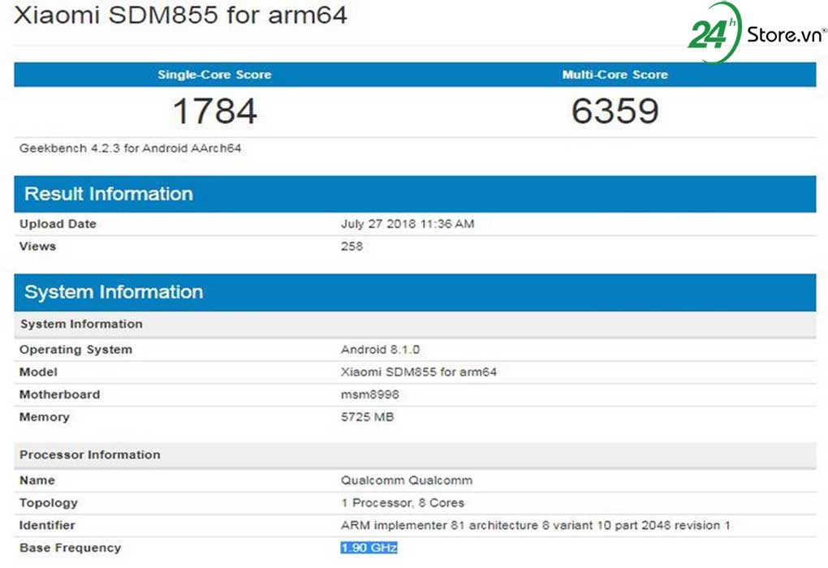This screenshot has width=828, height=568.
Task: Click the Identifier label
Action: (48, 526)
